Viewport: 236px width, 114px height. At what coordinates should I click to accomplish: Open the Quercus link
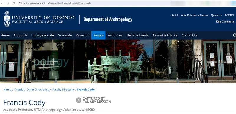(x=216, y=15)
